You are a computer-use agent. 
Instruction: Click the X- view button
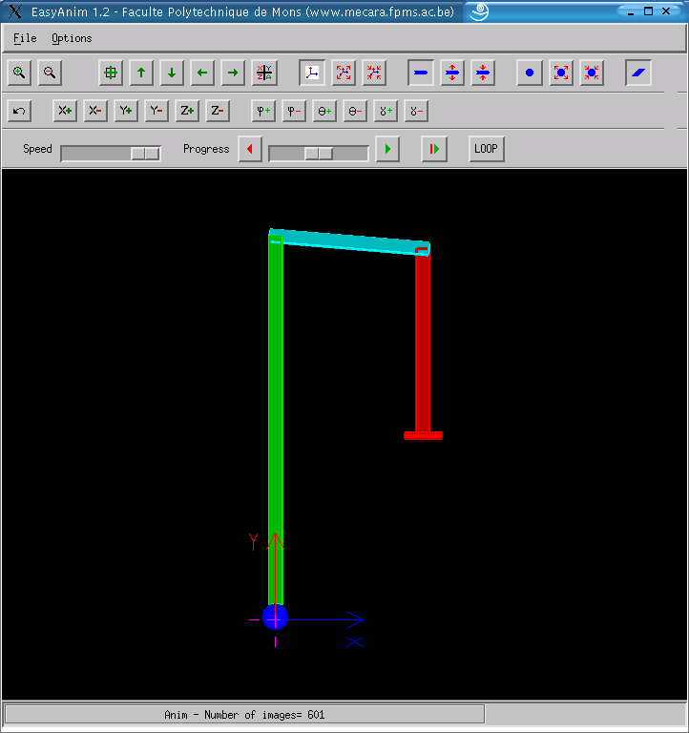(95, 111)
